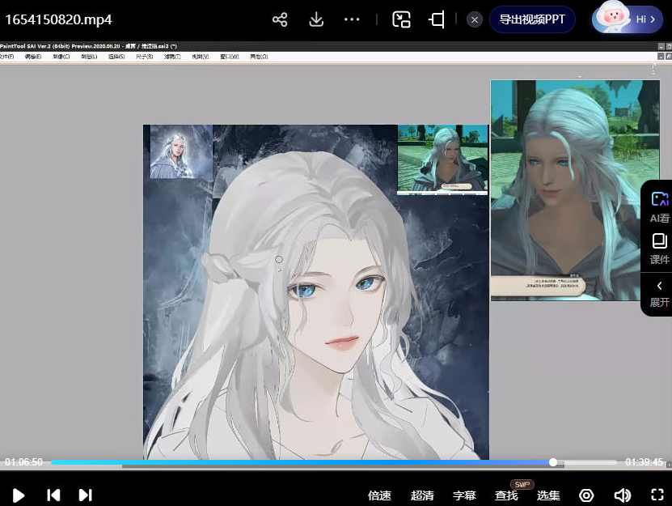672x506 pixels.
Task: Open the 课件 courseware panel
Action: click(659, 249)
